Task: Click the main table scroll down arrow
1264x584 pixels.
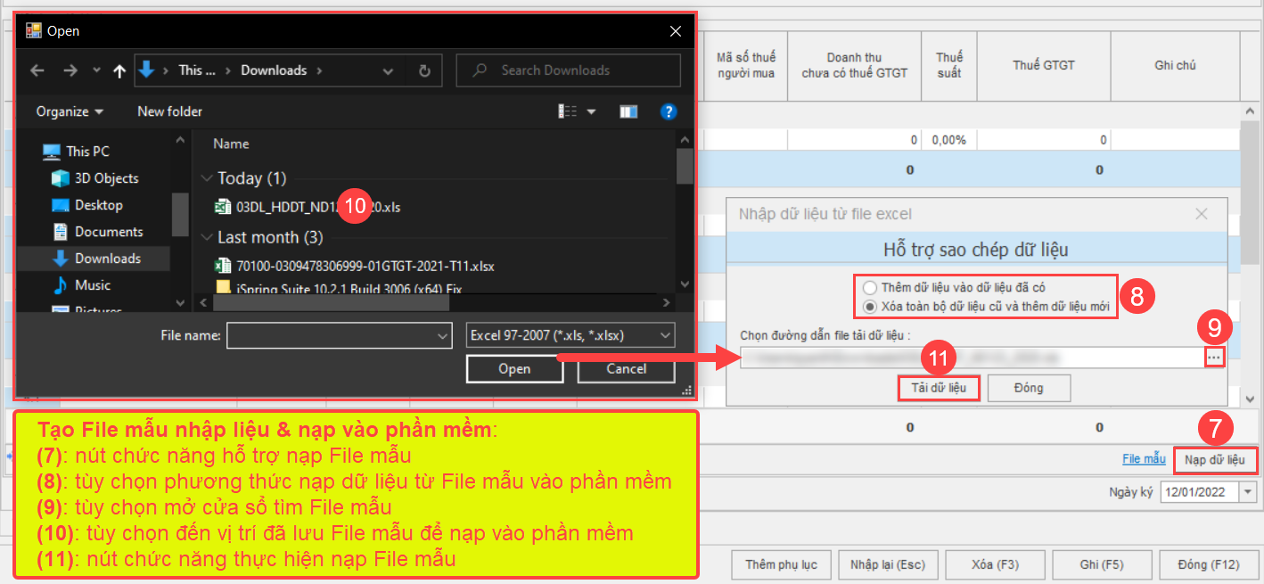Action: (1252, 399)
